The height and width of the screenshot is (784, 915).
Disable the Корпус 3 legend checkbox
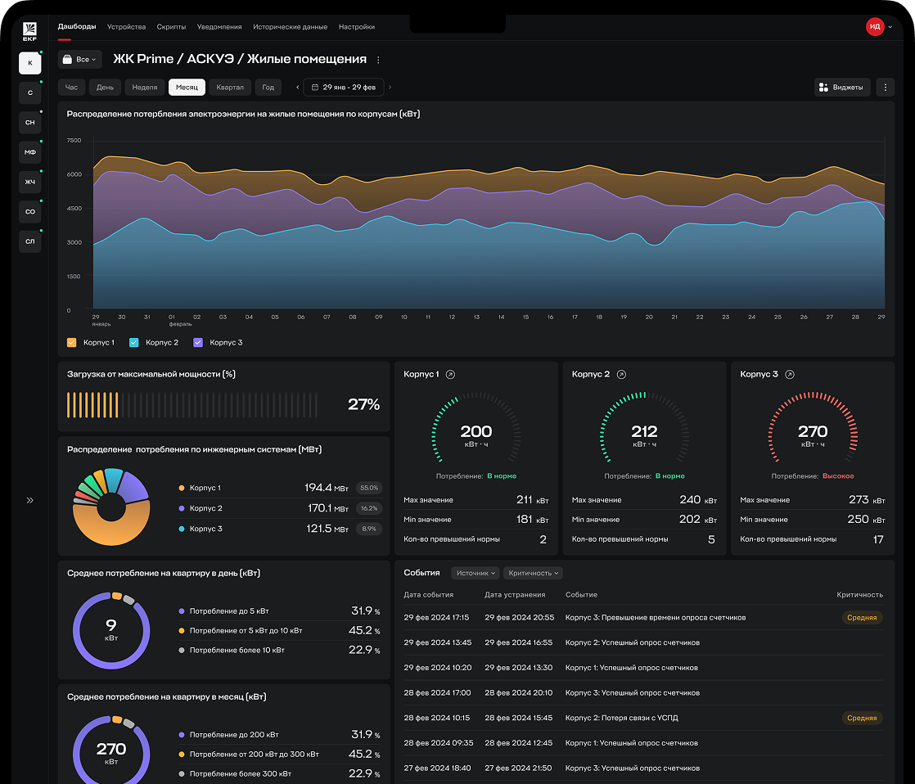198,342
